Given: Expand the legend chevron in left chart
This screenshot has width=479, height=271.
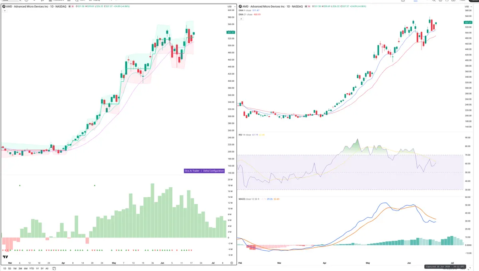Looking at the screenshot, I should point(4,11).
